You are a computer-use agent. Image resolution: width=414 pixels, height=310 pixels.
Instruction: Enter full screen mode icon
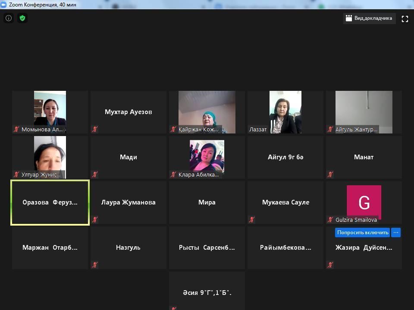click(405, 19)
